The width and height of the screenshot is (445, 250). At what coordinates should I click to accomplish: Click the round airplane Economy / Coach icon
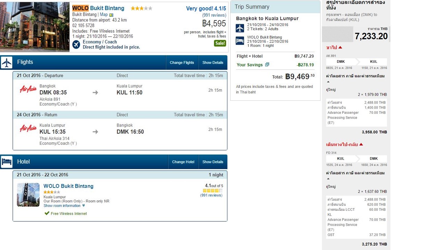[x=76, y=44]
